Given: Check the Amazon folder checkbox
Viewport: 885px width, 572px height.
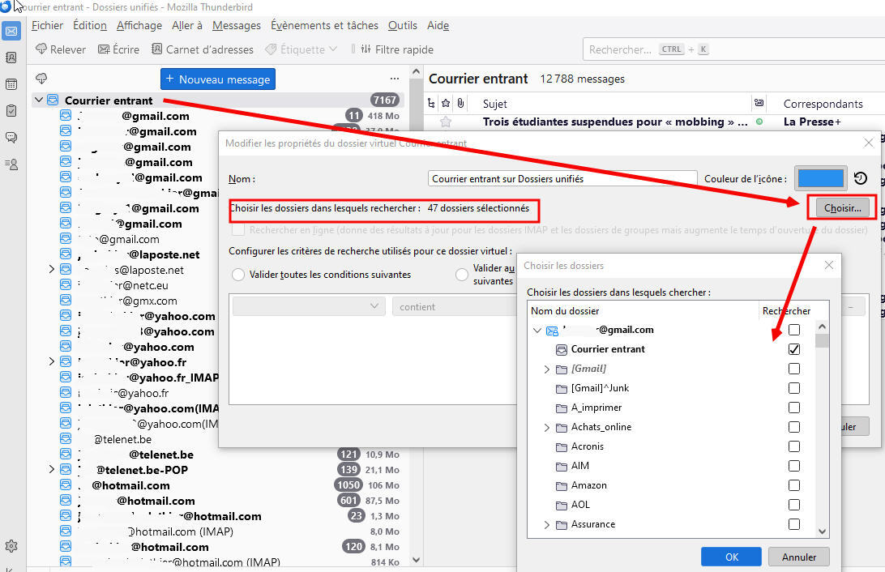Looking at the screenshot, I should tap(793, 485).
